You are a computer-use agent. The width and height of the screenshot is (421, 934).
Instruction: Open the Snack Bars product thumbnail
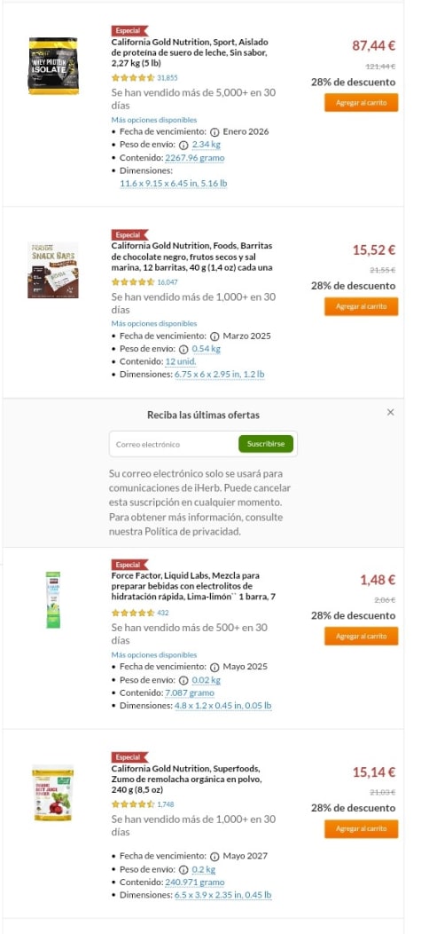(x=53, y=270)
